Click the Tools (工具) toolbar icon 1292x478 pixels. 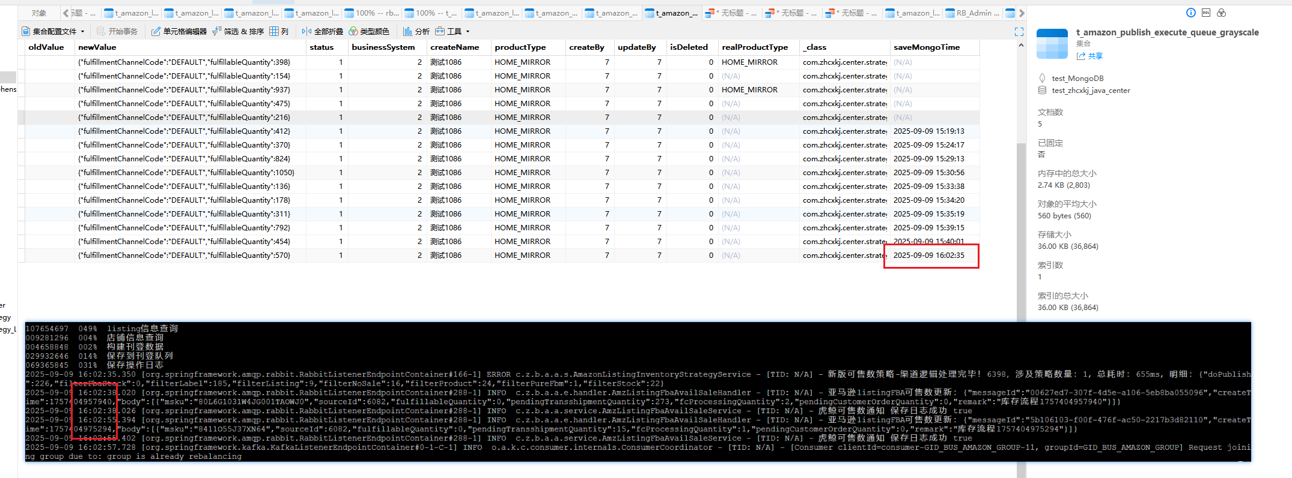[440, 31]
